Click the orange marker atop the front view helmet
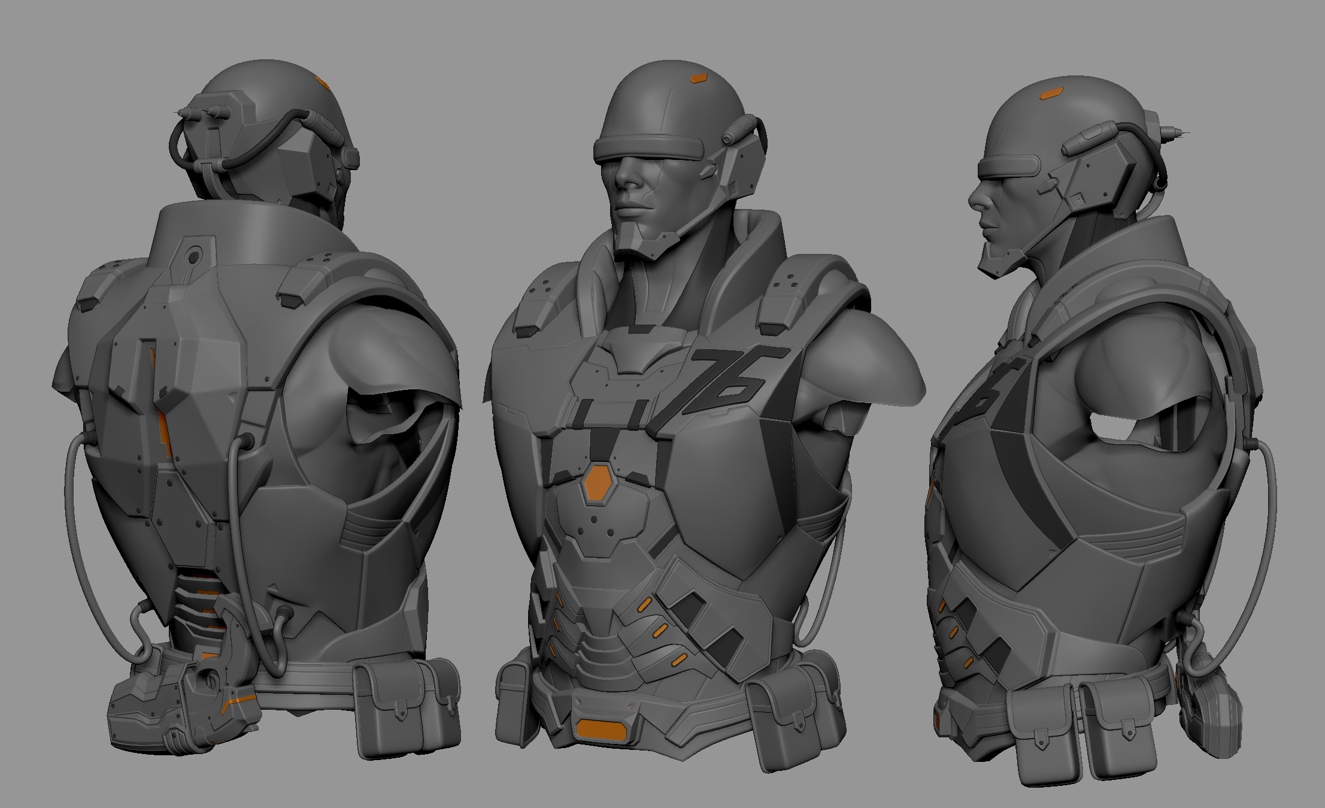The width and height of the screenshot is (1325, 808). (698, 78)
